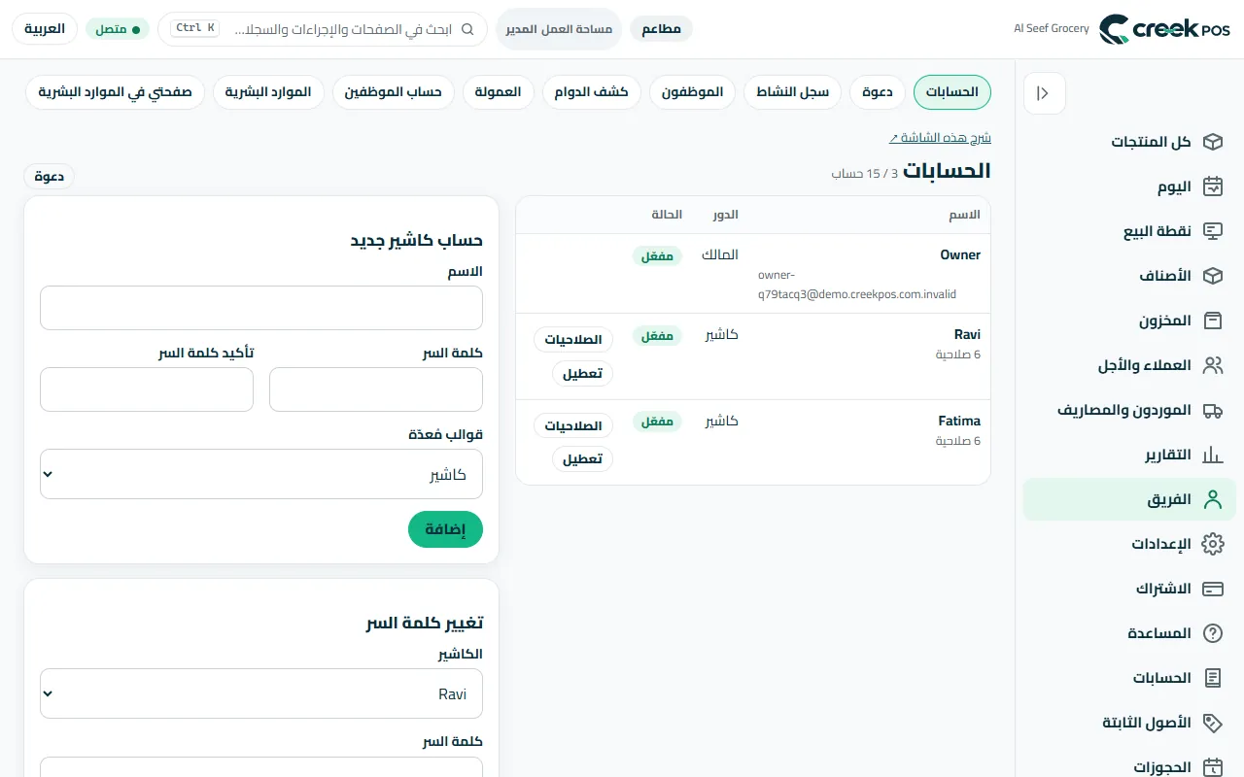Click the categories box icon (الأصناف)
This screenshot has width=1244, height=777.
1212,276
